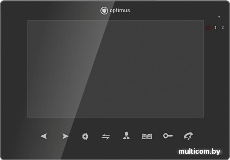
Task: Open the multicom.by watermark link
Action: point(199,152)
